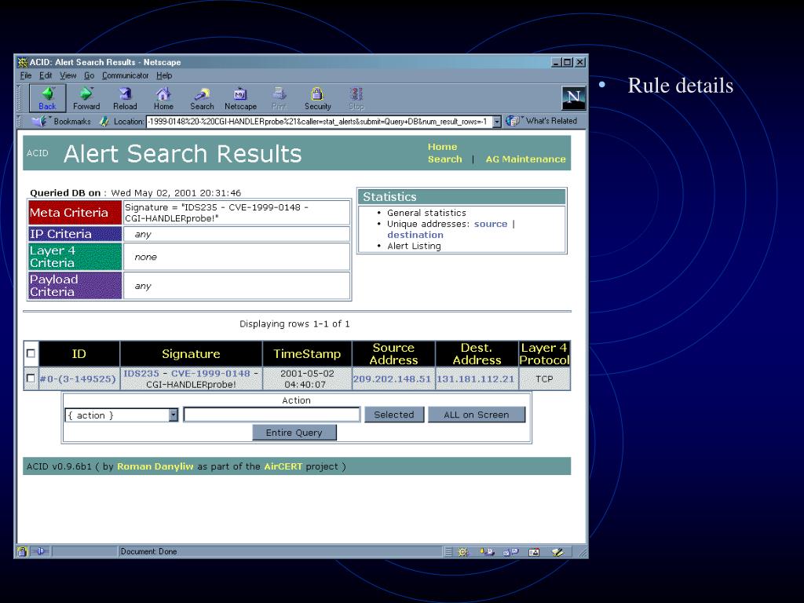Click the source unique addresses link
Image resolution: width=804 pixels, height=603 pixels.
pos(491,224)
